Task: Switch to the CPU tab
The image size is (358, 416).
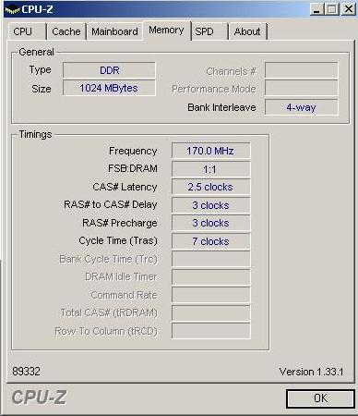Action: (x=27, y=31)
